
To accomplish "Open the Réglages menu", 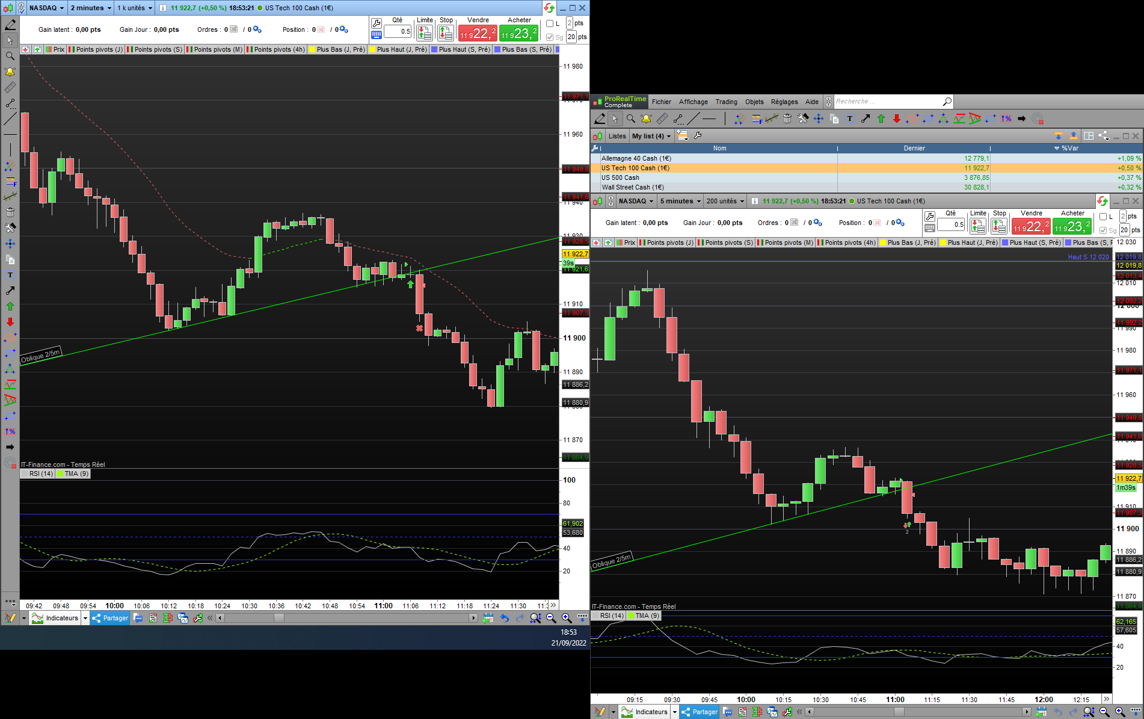I will [x=784, y=102].
